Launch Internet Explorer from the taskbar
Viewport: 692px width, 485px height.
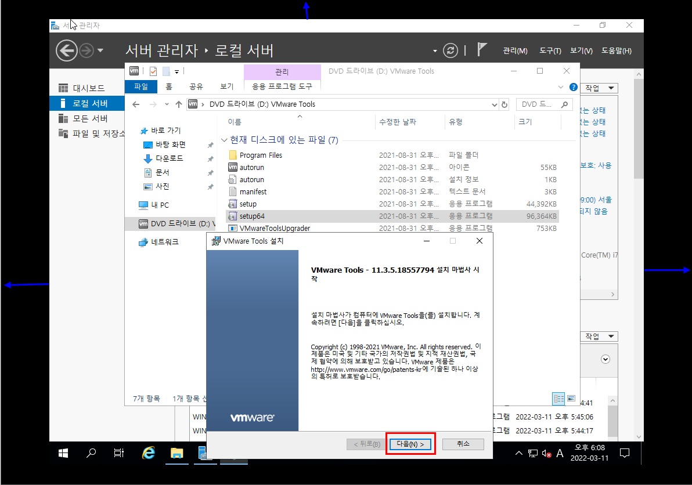pyautogui.click(x=148, y=453)
